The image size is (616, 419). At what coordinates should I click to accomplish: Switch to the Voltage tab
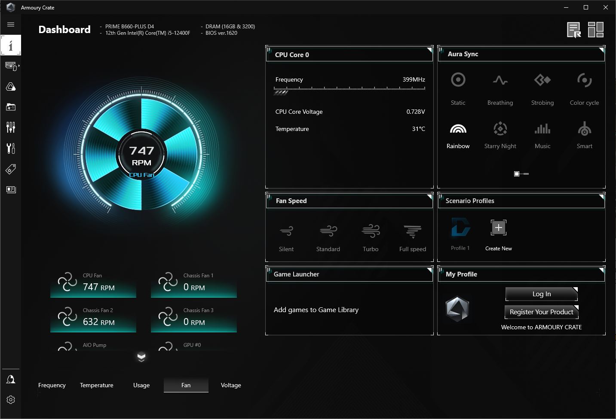point(231,385)
